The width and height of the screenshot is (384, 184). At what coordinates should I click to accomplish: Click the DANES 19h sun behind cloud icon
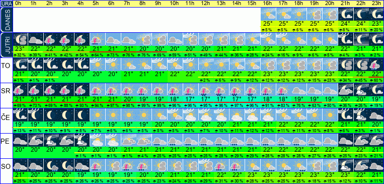(315, 14)
